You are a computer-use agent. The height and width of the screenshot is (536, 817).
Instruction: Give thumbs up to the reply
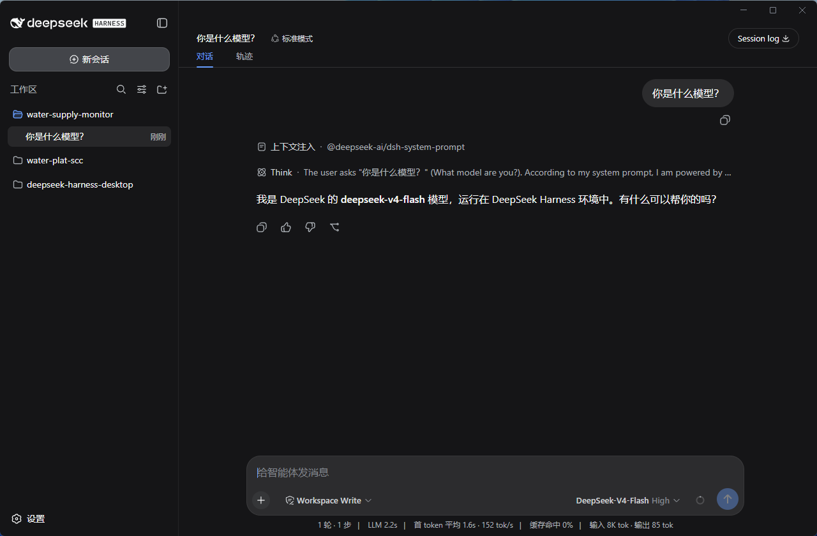(286, 227)
